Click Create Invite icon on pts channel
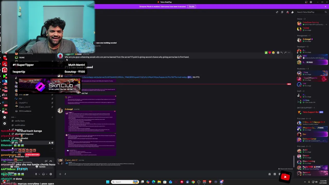 [50, 143]
